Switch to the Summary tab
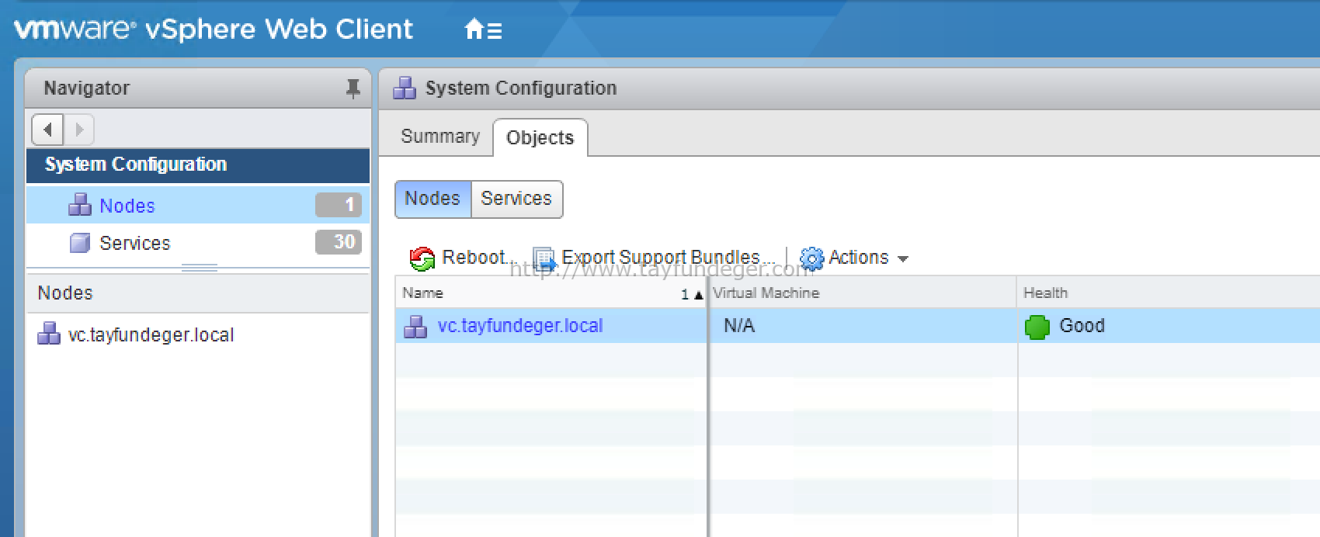 440,137
